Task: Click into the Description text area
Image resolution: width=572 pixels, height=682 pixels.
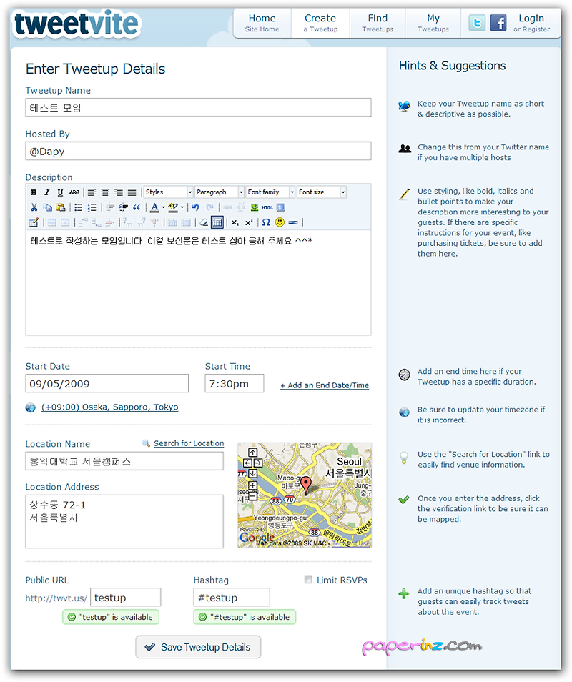Action: [x=198, y=282]
